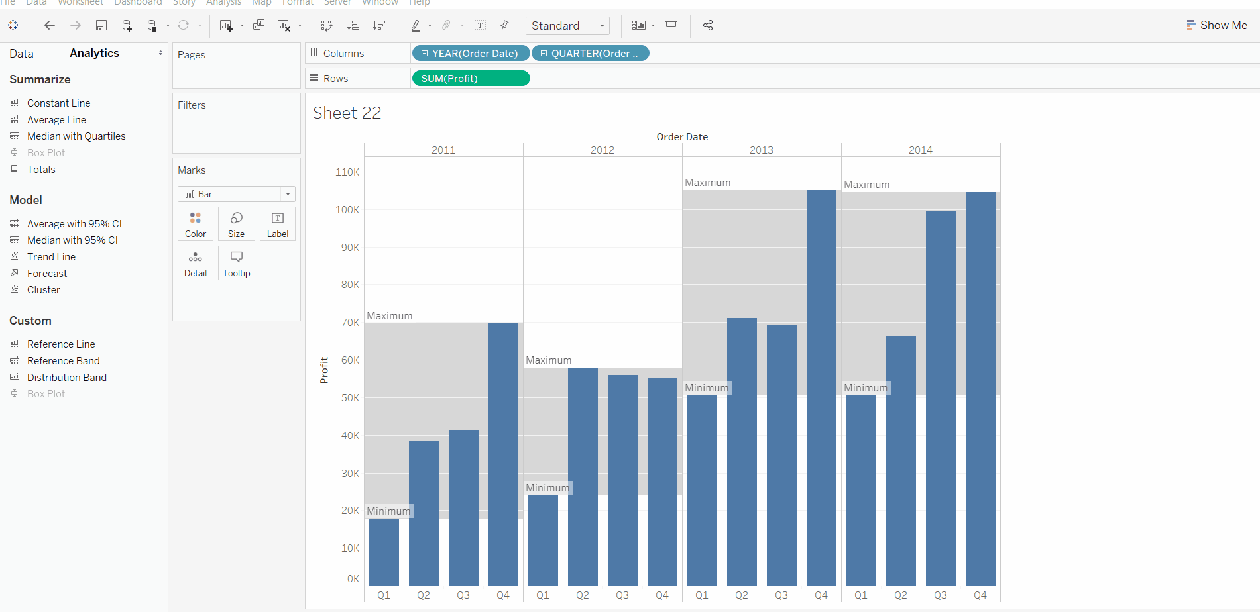Swap rows and columns in the toolbar
Image resolution: width=1260 pixels, height=612 pixels.
(327, 25)
